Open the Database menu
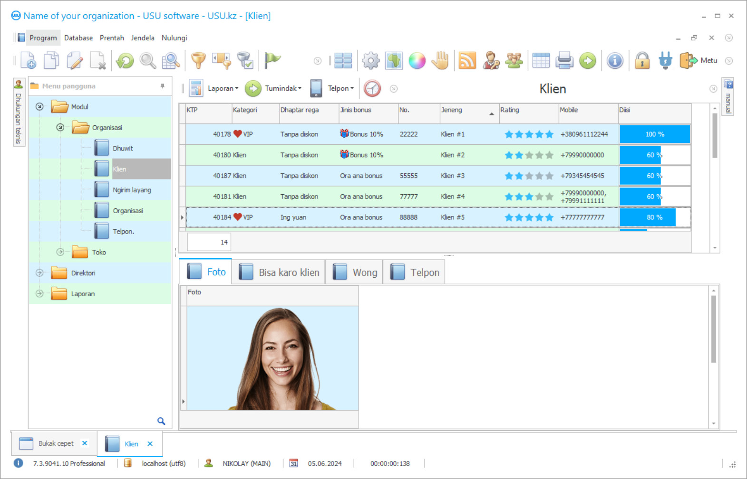 click(78, 38)
